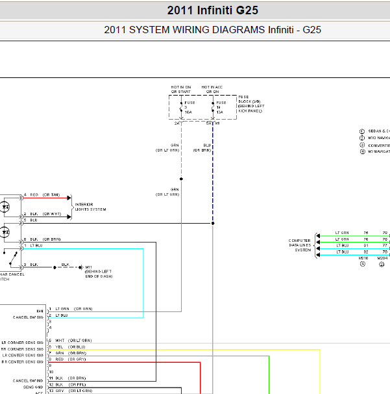Screen dimensions: 390x394
Task: Click the "5 WHT (OR LT GRN)" wire label
Action: click(x=70, y=341)
